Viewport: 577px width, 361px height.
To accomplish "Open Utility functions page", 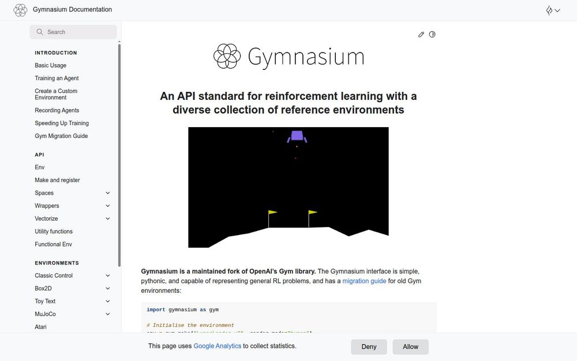I will click(x=53, y=232).
